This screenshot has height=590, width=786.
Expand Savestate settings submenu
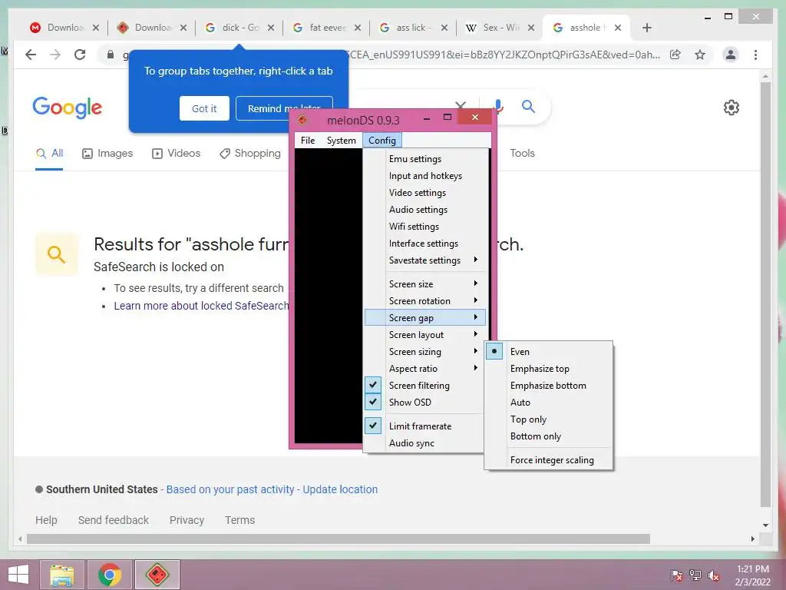[424, 260]
